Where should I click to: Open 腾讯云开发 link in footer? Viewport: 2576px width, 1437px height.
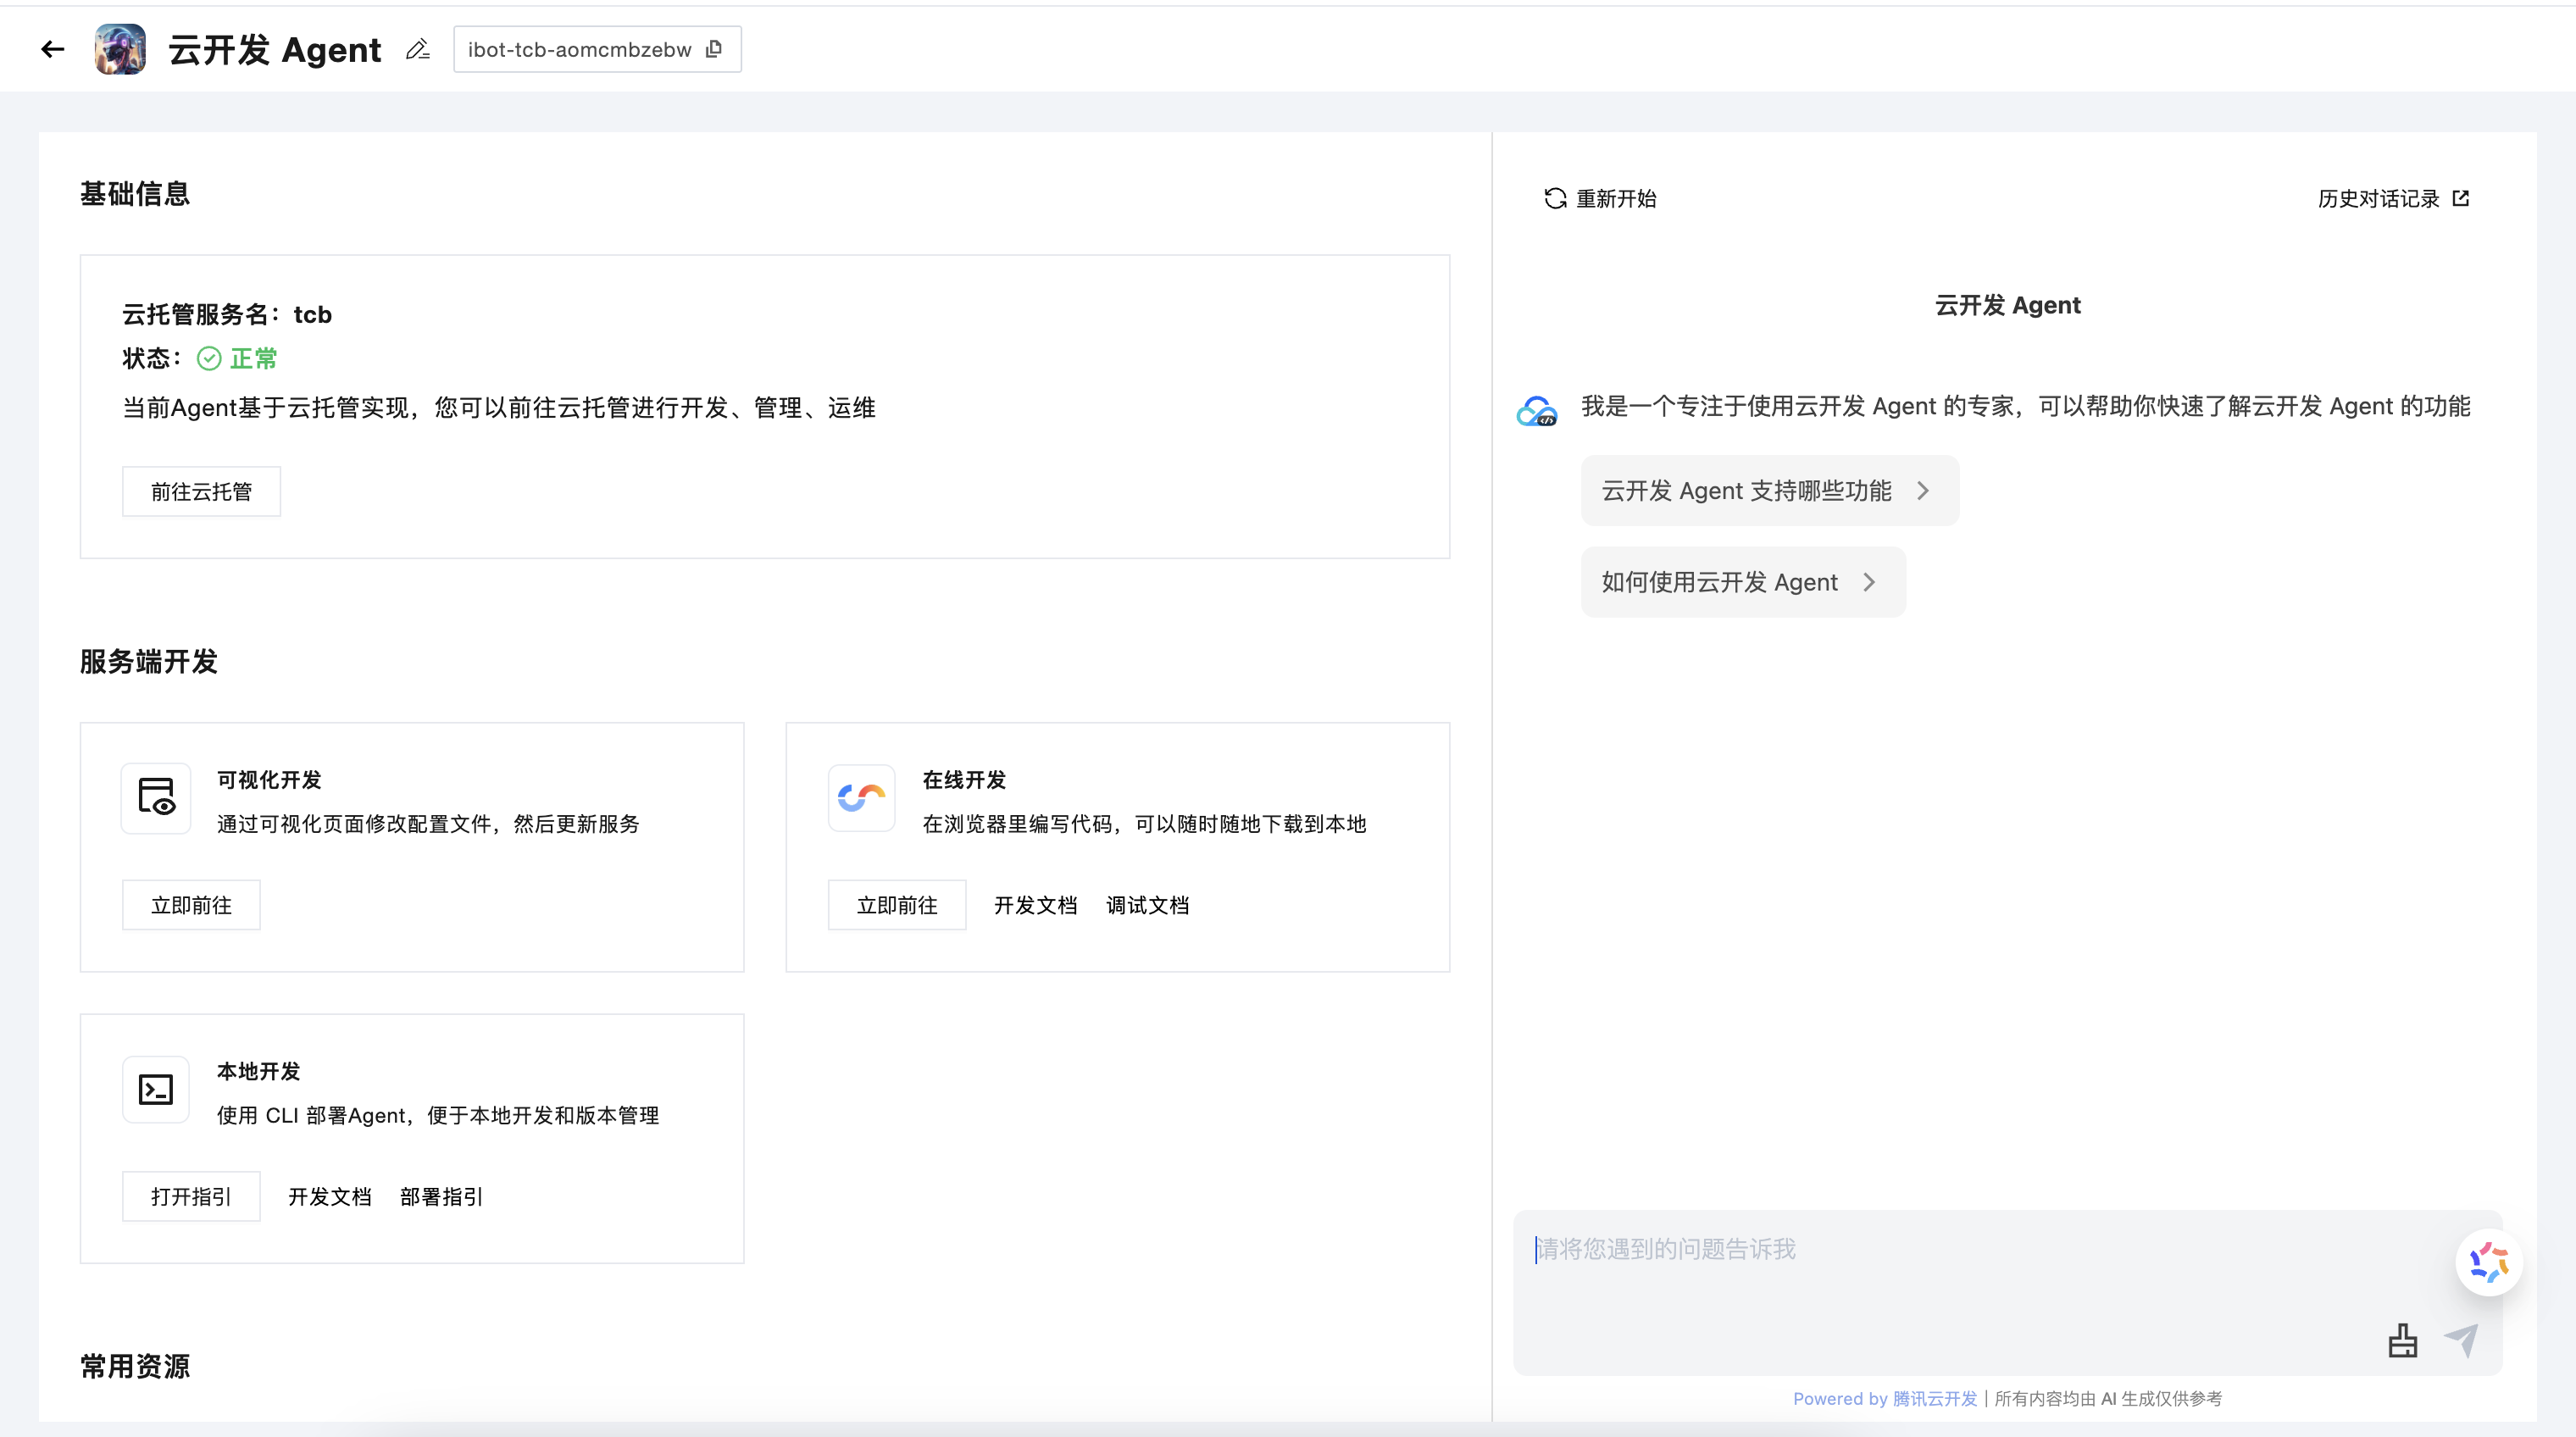click(x=1934, y=1399)
